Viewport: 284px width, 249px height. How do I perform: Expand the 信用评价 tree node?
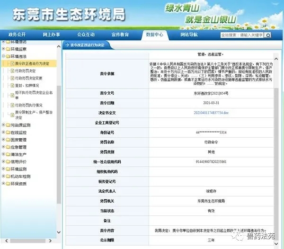(x=3, y=161)
